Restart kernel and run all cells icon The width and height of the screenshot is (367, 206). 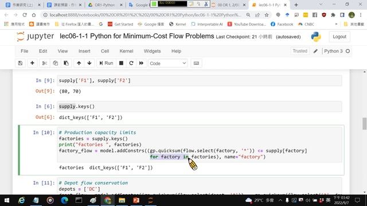pos(142,63)
